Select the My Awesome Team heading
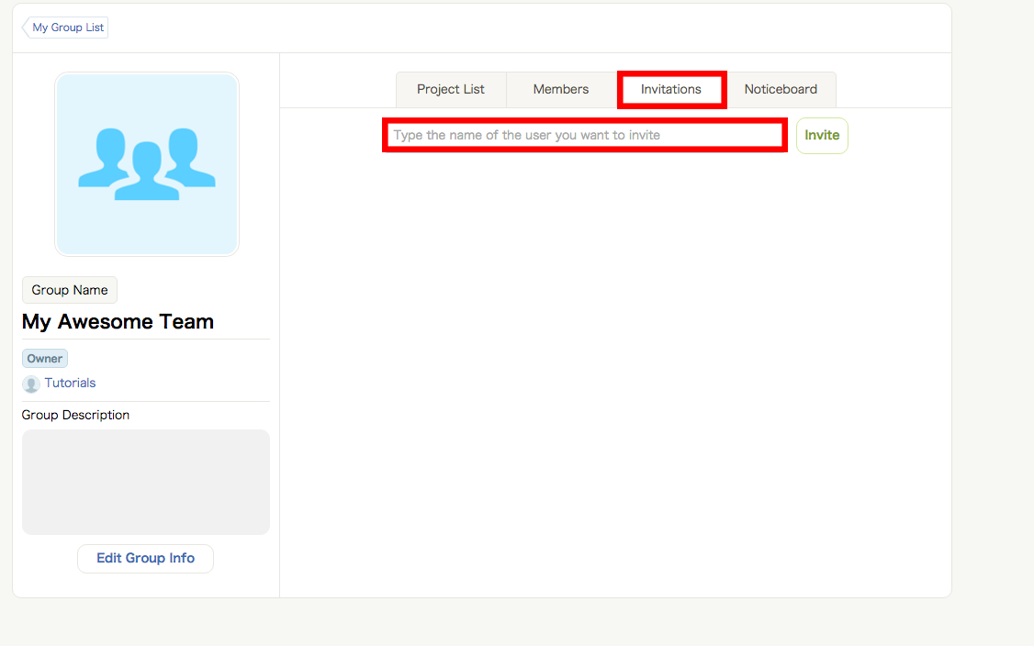The width and height of the screenshot is (1034, 646). coord(118,322)
